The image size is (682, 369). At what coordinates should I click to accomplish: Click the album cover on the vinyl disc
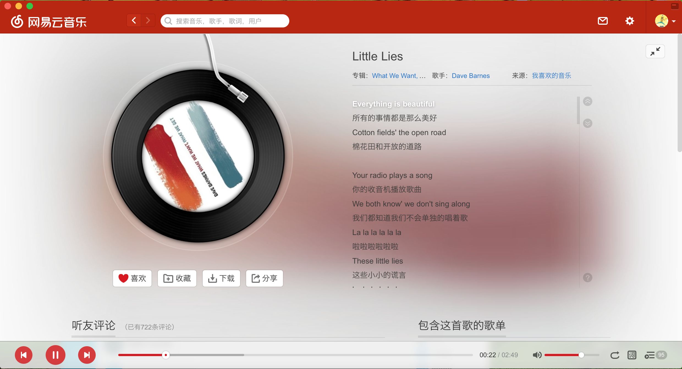tap(198, 156)
